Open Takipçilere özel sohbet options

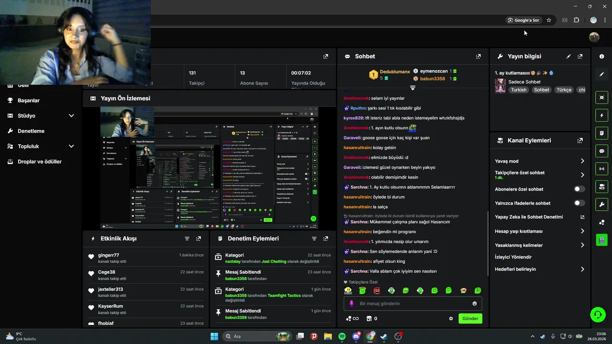coord(582,175)
